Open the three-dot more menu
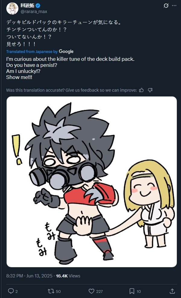The width and height of the screenshot is (181, 298). click(174, 6)
